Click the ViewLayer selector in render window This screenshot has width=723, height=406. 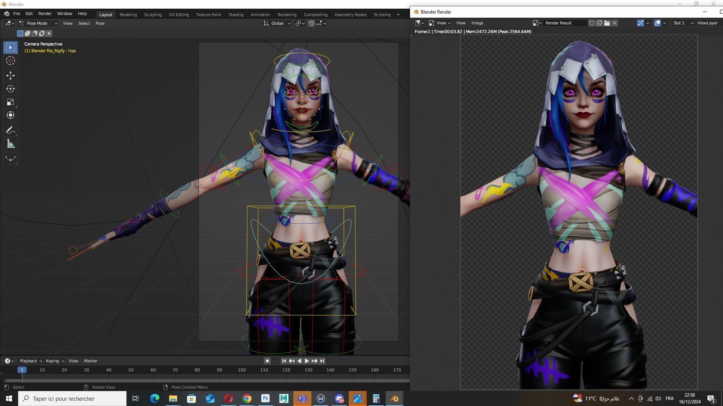707,23
